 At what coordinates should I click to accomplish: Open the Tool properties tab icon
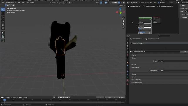pos(127,39)
